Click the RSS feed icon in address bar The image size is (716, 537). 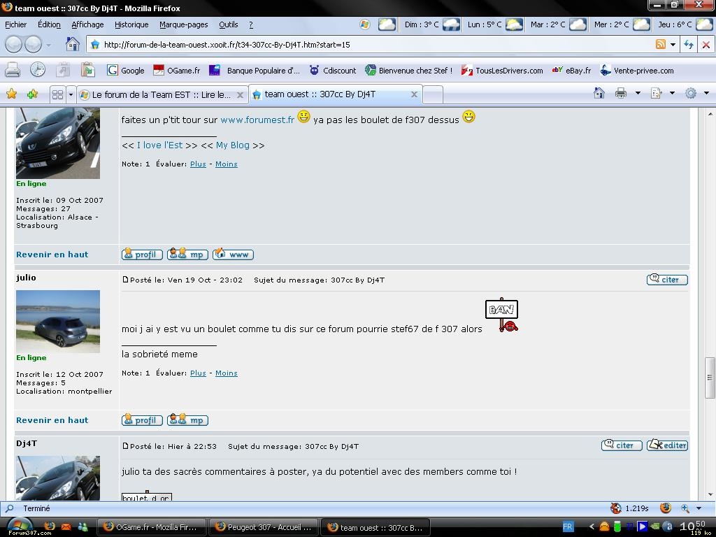pyautogui.click(x=660, y=44)
